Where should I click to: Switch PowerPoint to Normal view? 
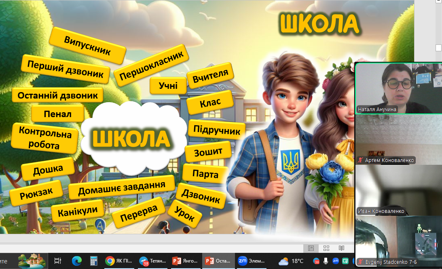coord(311,248)
